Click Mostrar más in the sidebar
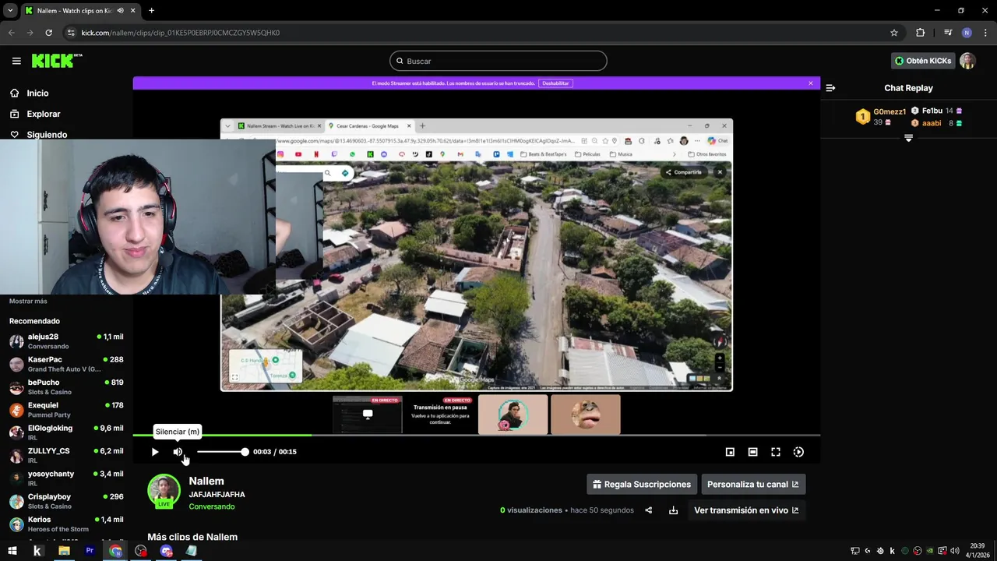 [28, 301]
